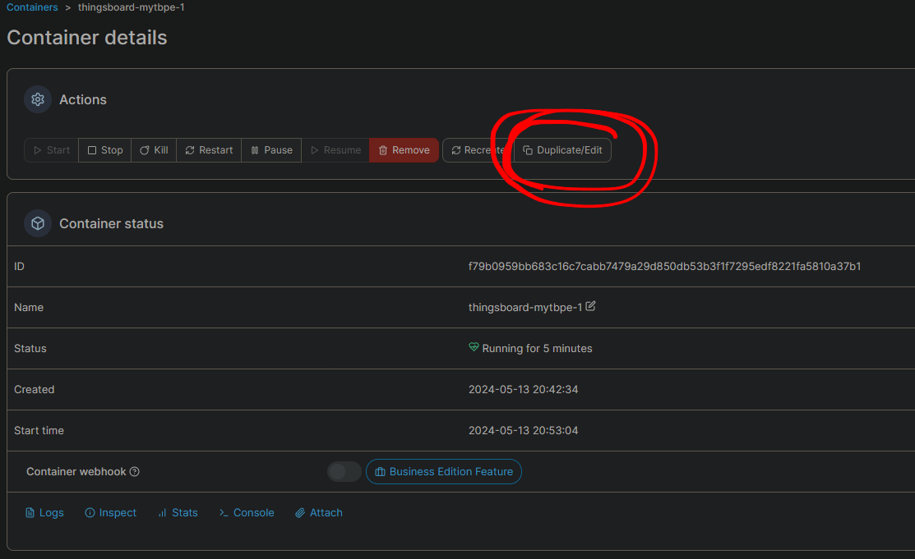The image size is (915, 559).
Task: Click the edit pencil icon beside container name
Action: coord(590,306)
